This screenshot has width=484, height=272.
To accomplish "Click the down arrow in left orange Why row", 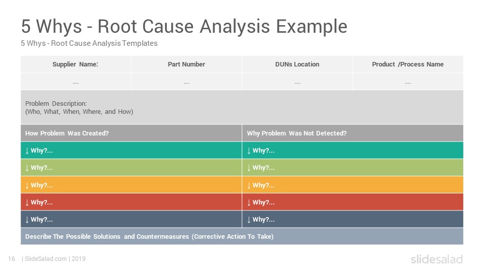I will pyautogui.click(x=27, y=185).
